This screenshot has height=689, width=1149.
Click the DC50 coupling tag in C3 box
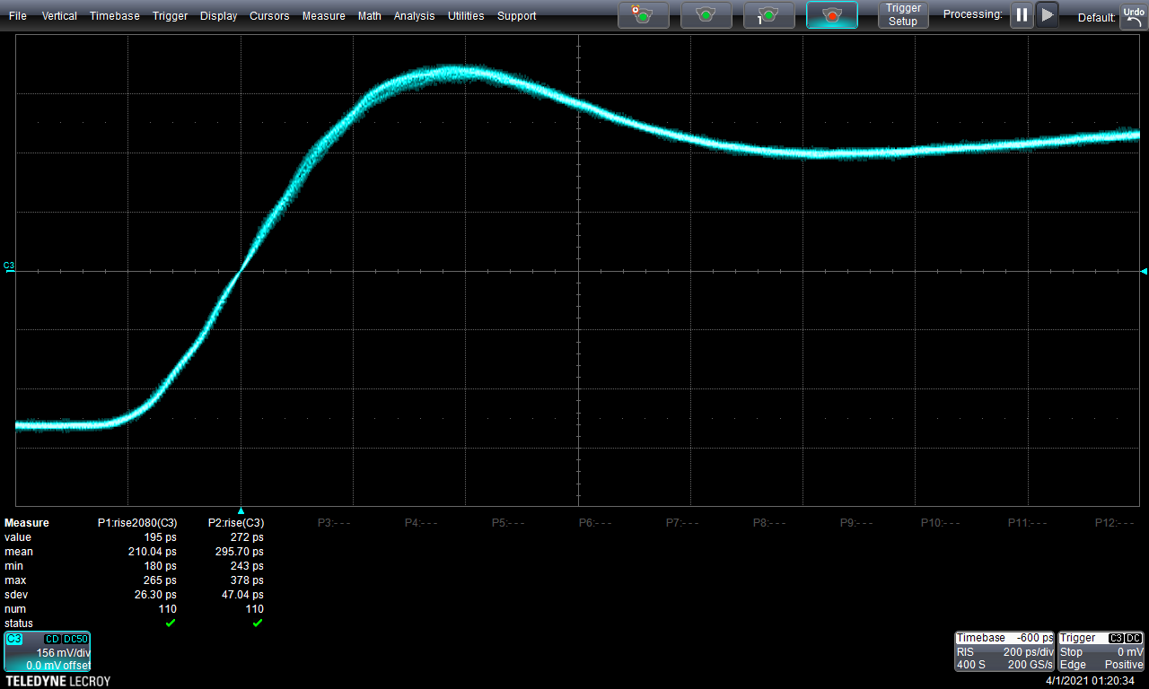[x=75, y=639]
